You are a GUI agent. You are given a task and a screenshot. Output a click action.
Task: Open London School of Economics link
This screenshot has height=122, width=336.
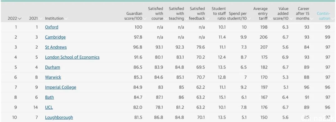pyautogui.click(x=72, y=57)
